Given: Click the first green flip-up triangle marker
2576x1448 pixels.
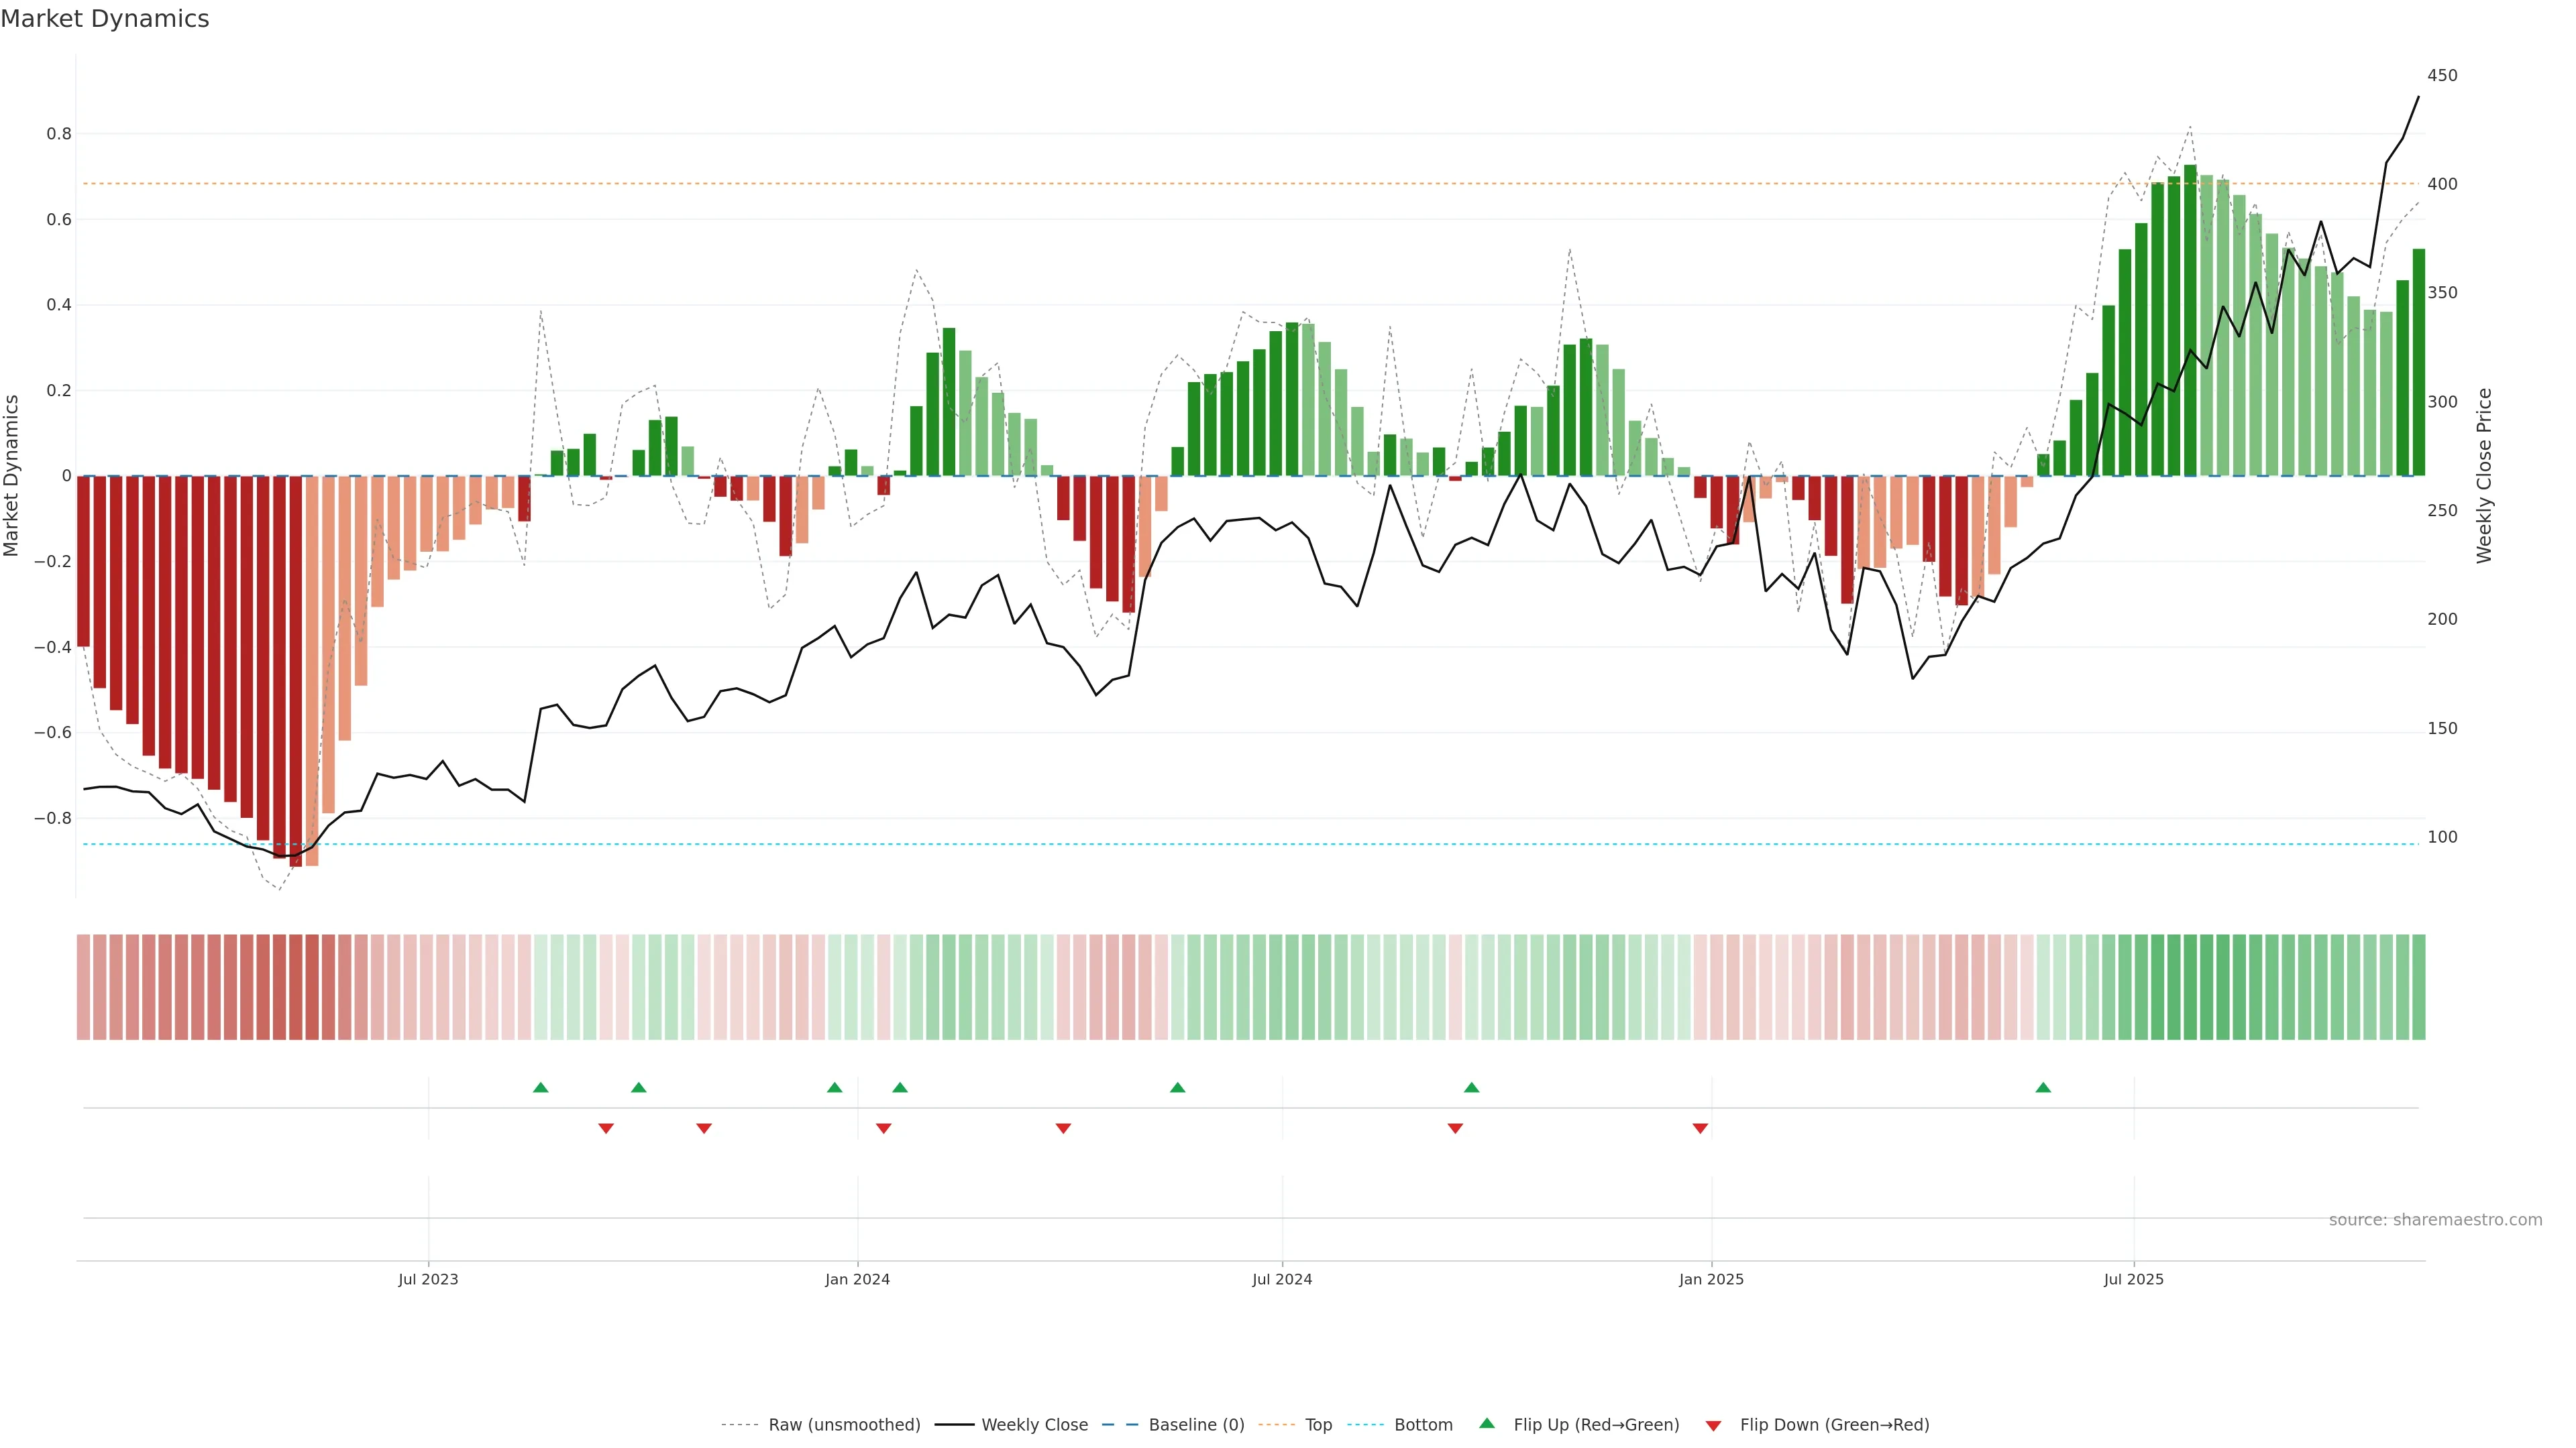Looking at the screenshot, I should [540, 1087].
